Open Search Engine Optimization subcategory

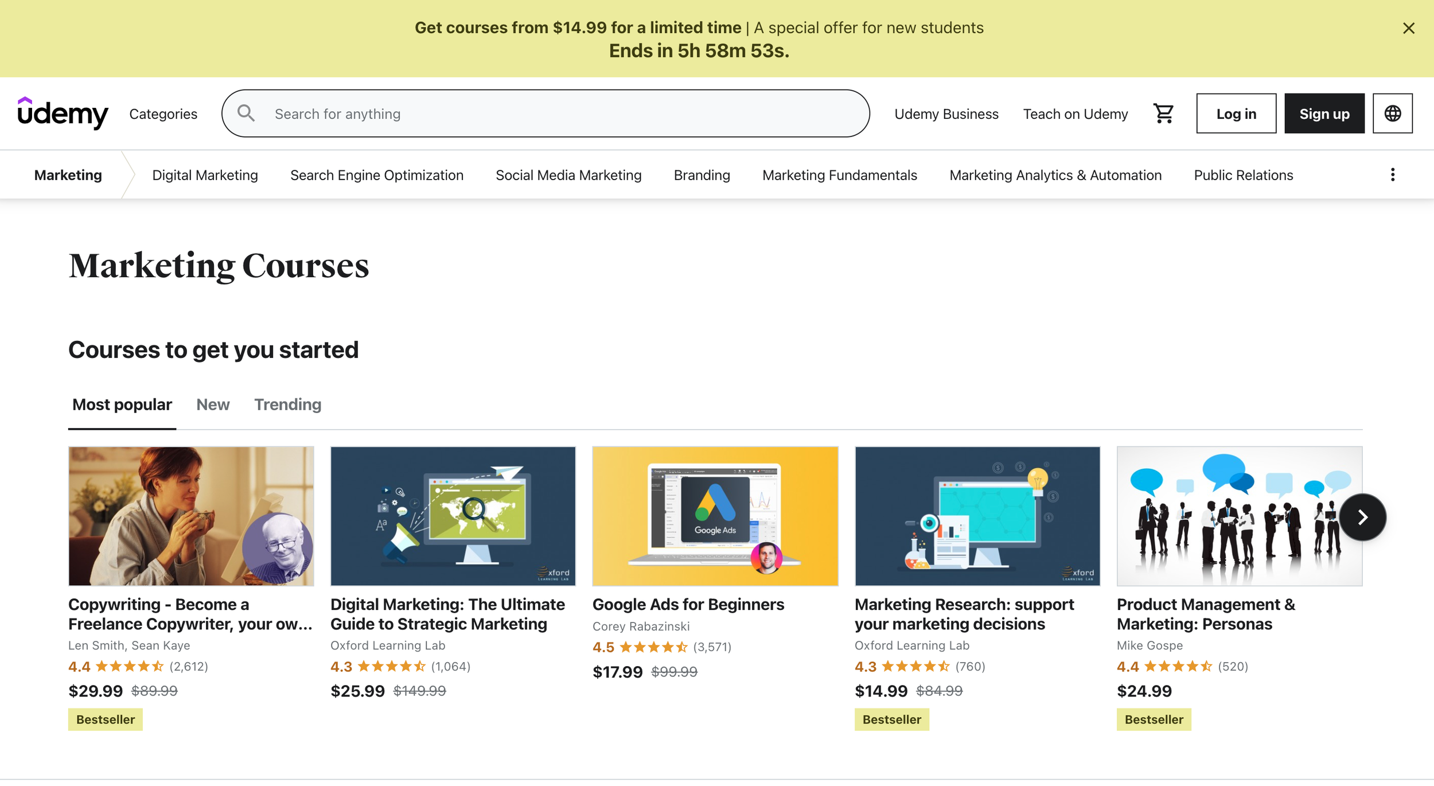(376, 175)
